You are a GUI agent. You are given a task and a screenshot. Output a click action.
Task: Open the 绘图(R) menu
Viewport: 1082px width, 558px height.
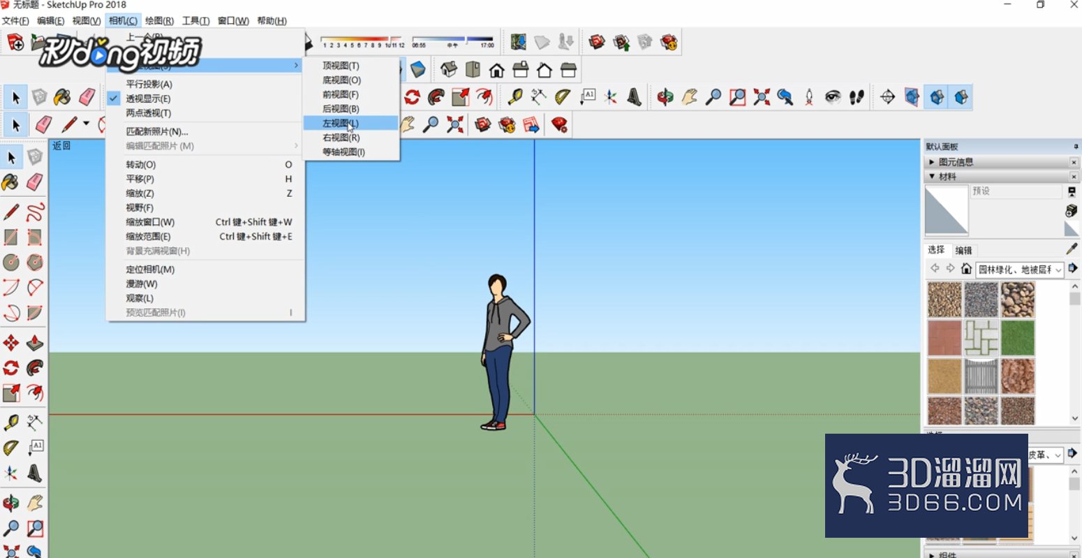pyautogui.click(x=159, y=21)
